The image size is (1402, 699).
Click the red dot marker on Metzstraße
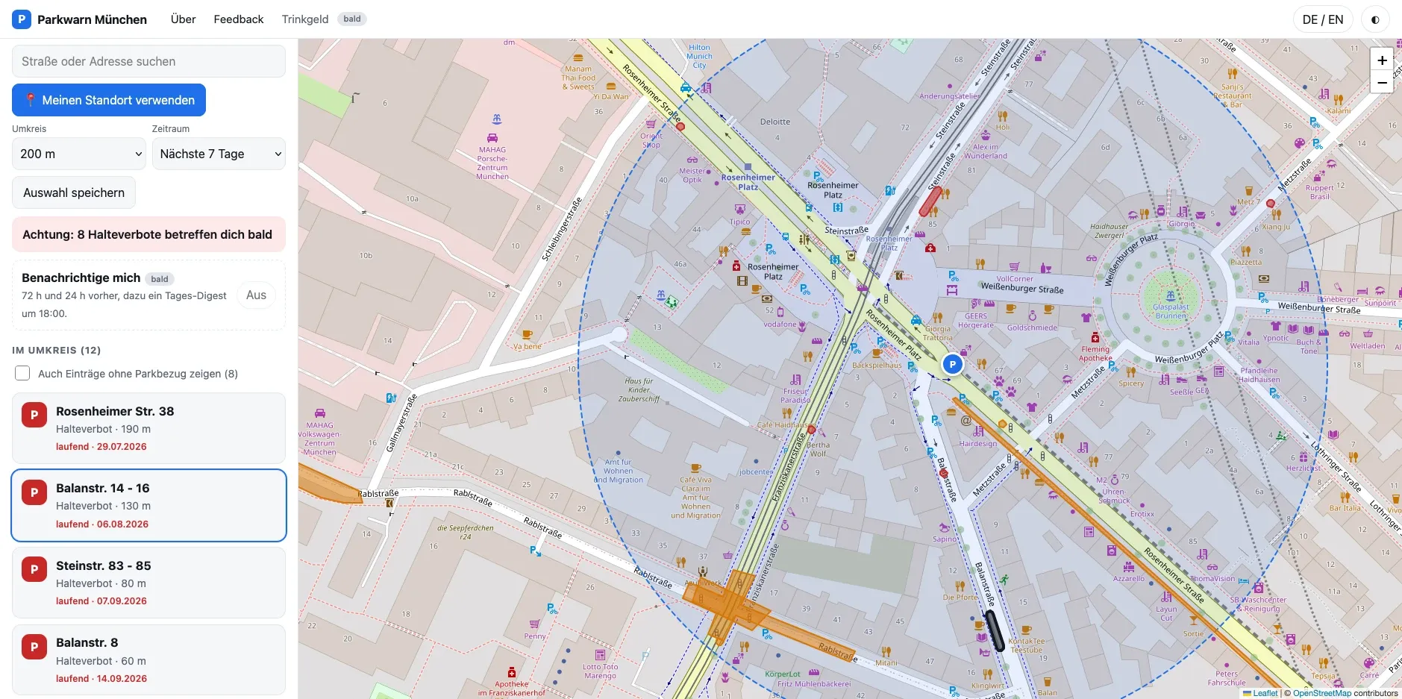click(1271, 203)
